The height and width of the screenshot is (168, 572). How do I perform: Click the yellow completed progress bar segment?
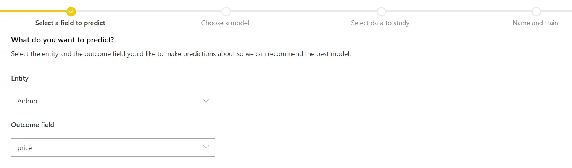[33, 11]
